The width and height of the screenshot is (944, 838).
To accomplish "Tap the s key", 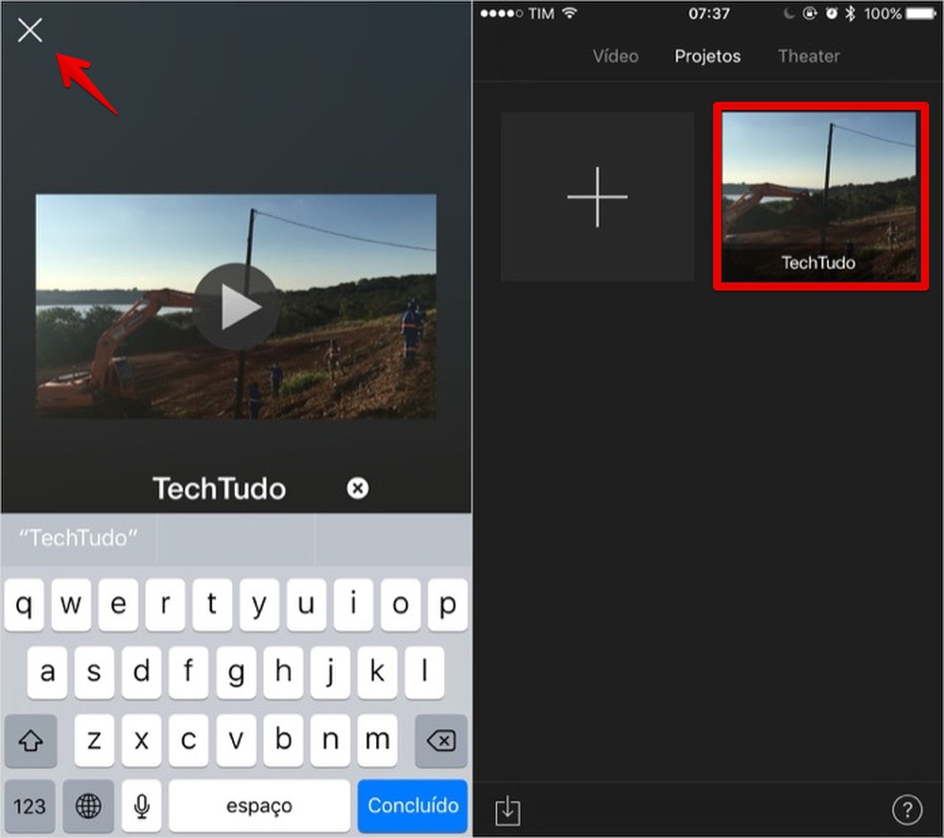I will [94, 672].
